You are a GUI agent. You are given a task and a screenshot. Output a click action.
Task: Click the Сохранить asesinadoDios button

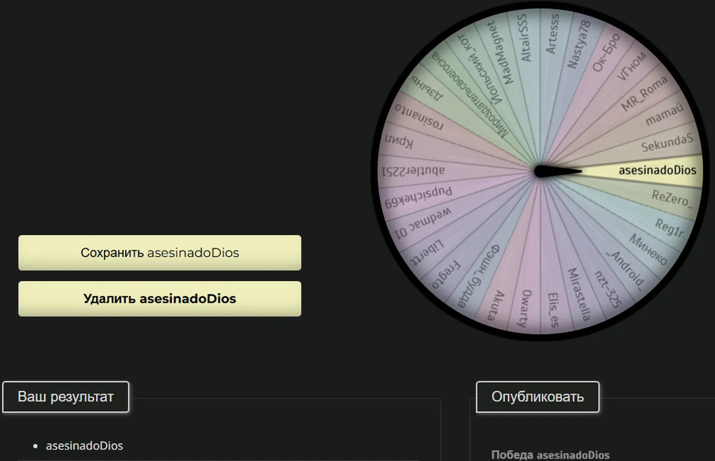point(159,253)
